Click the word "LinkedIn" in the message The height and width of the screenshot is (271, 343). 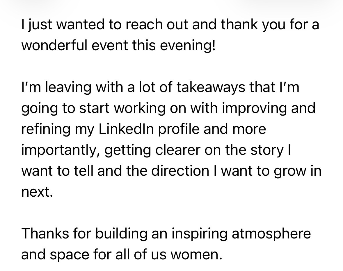click(127, 129)
